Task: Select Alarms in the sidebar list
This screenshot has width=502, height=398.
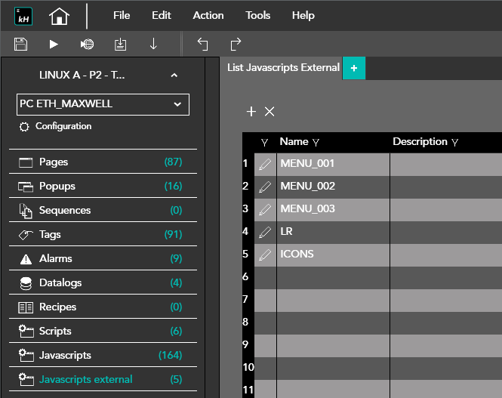Action: tap(56, 258)
